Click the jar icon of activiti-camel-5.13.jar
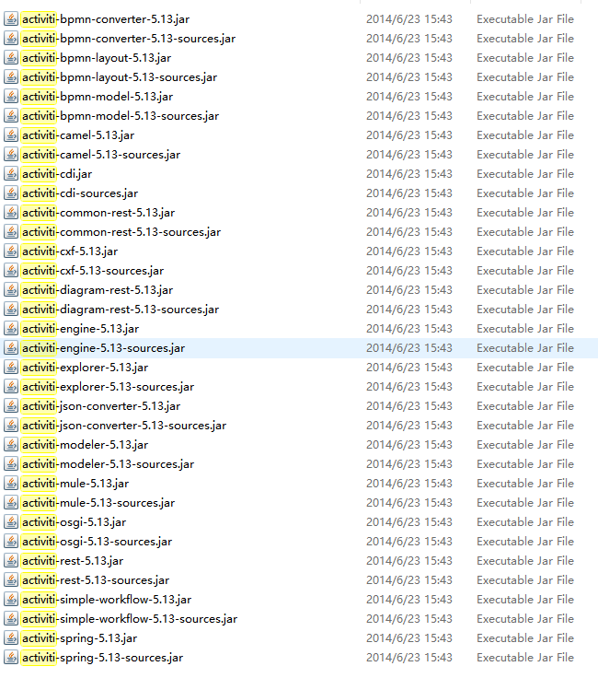 point(11,134)
